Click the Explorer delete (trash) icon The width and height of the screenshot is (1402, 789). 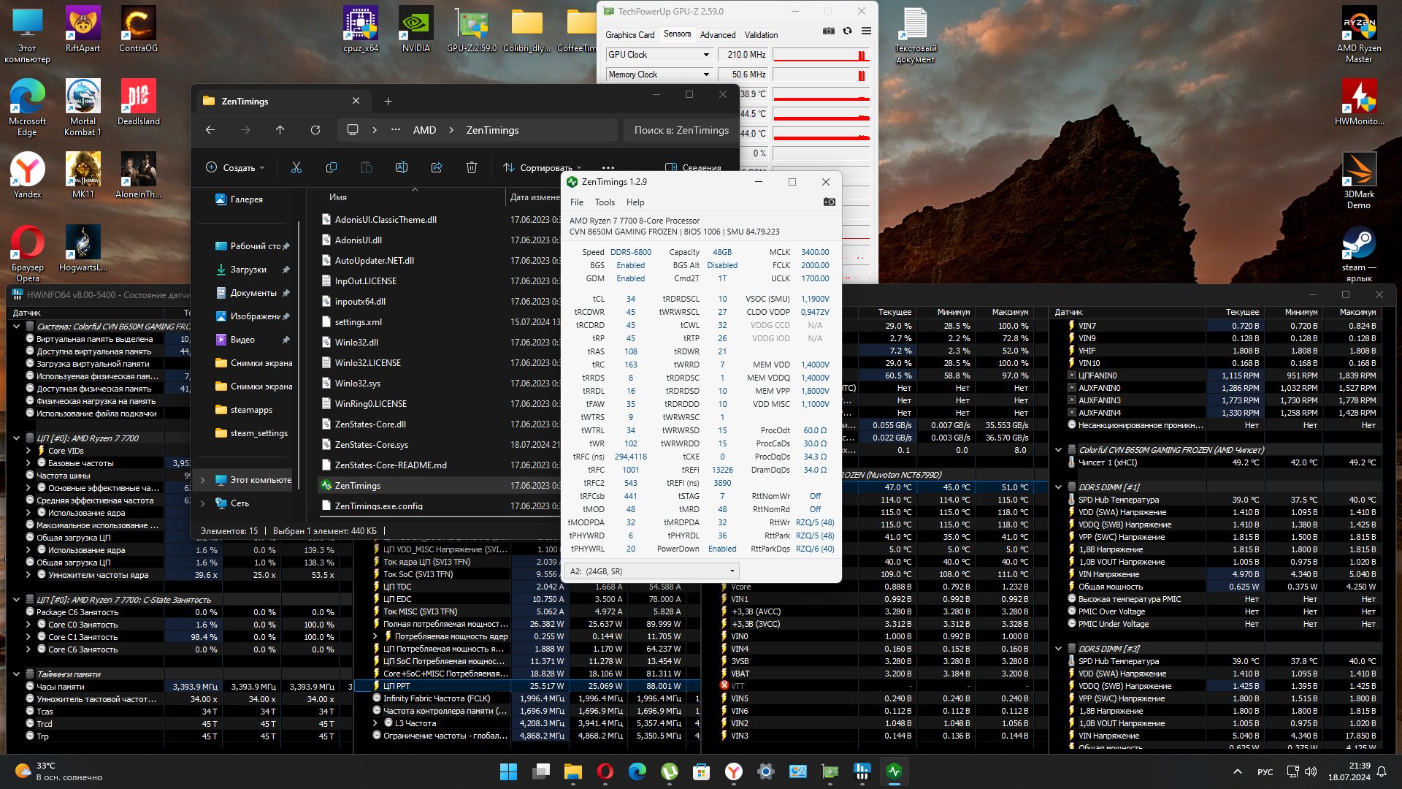click(472, 168)
